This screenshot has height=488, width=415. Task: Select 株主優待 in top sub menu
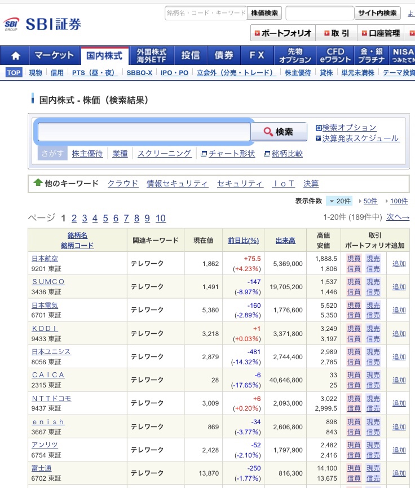298,73
